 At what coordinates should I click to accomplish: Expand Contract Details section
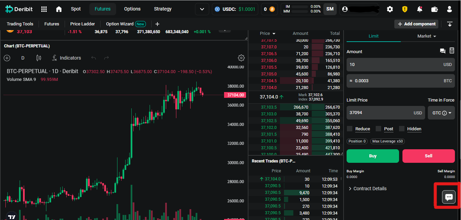pyautogui.click(x=368, y=189)
